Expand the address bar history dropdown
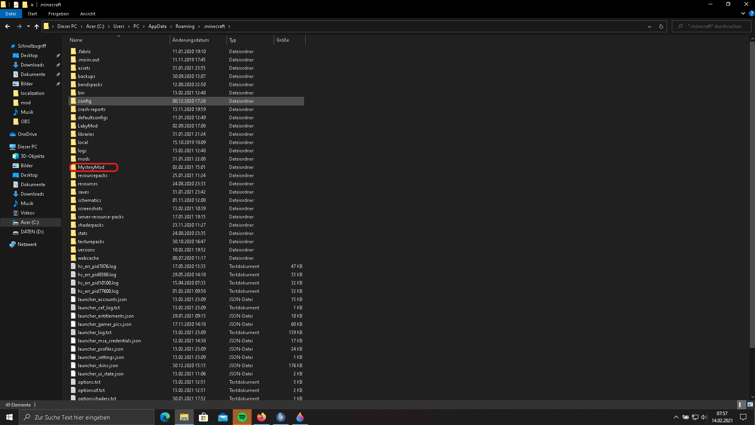Screen dimensions: 755x425 pos(649,26)
